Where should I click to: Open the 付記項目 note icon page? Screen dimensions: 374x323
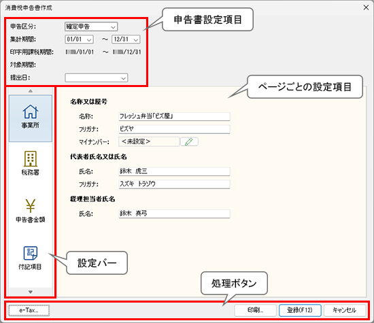click(31, 258)
